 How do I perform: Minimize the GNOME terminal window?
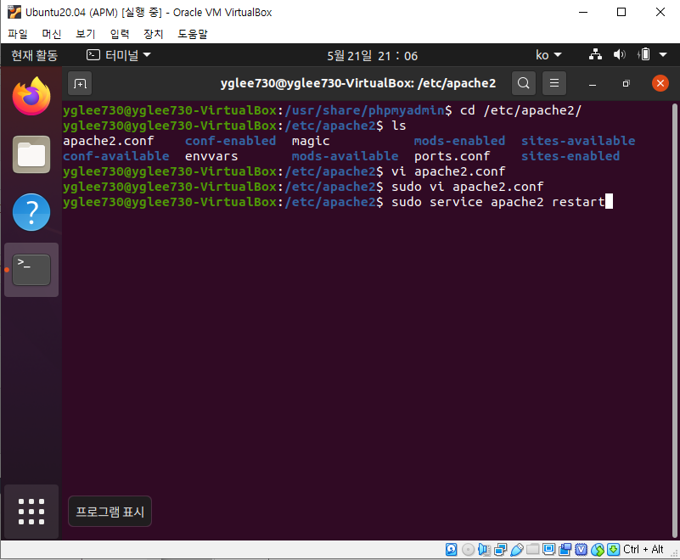[x=593, y=84]
